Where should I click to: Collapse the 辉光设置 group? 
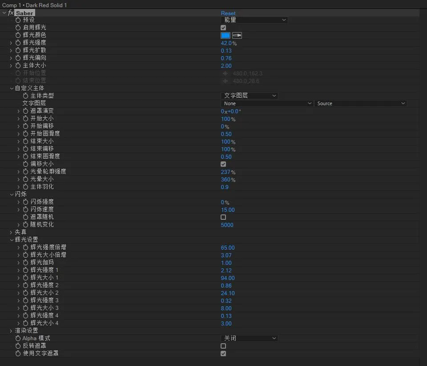[11, 240]
